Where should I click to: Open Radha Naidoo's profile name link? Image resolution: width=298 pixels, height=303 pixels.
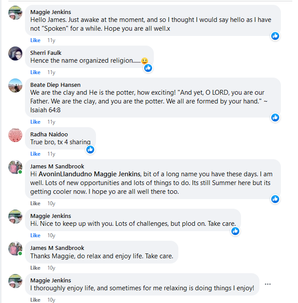pos(49,134)
